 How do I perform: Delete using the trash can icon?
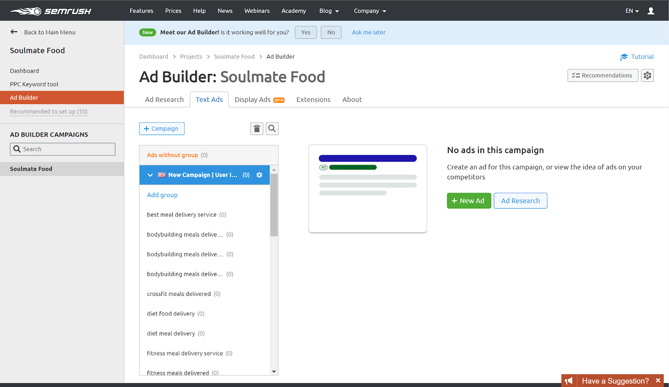tap(257, 129)
